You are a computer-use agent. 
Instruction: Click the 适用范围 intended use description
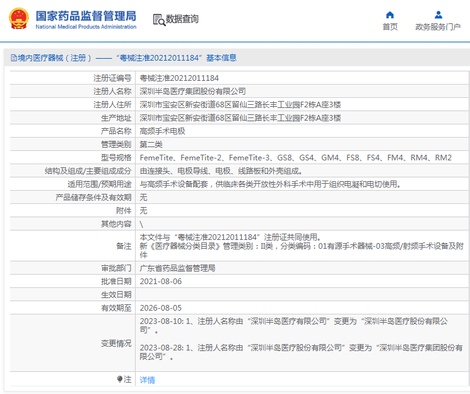pos(271,184)
